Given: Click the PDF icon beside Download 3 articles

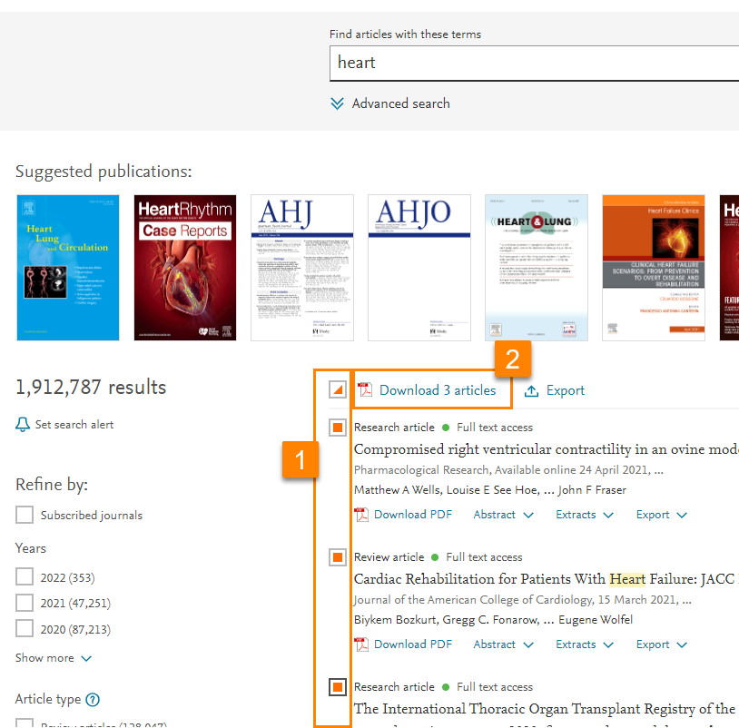Looking at the screenshot, I should pyautogui.click(x=367, y=390).
